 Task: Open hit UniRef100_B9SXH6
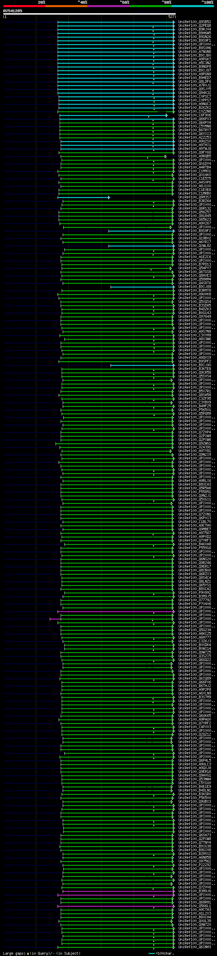coord(195,48)
